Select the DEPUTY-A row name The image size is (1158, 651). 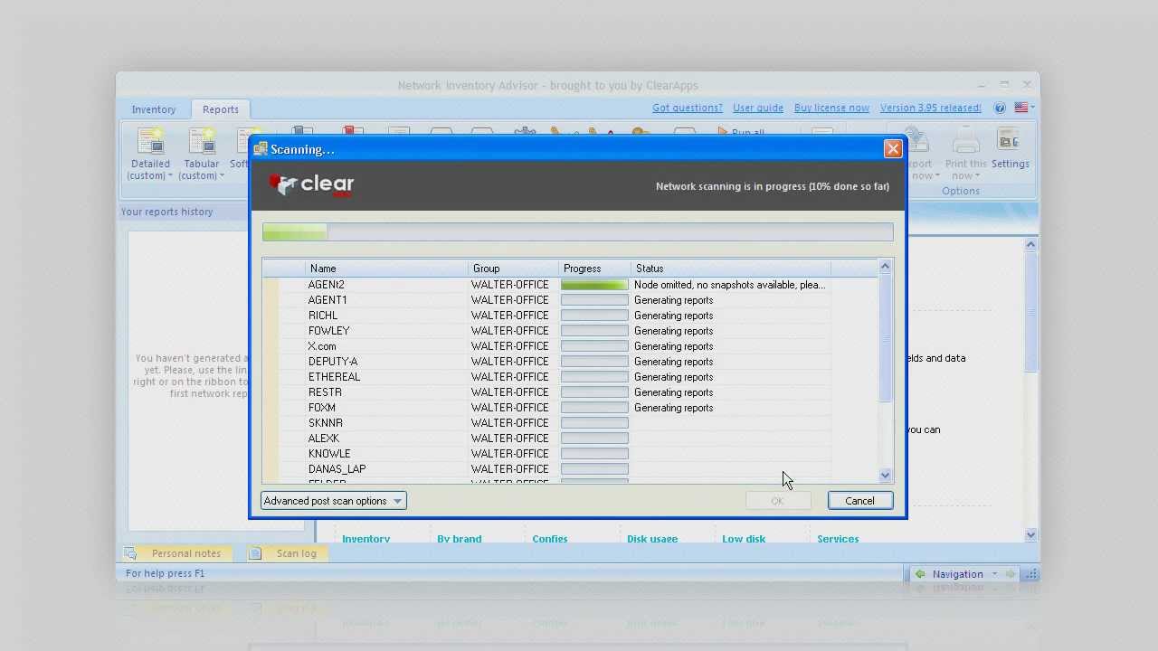pyautogui.click(x=333, y=362)
